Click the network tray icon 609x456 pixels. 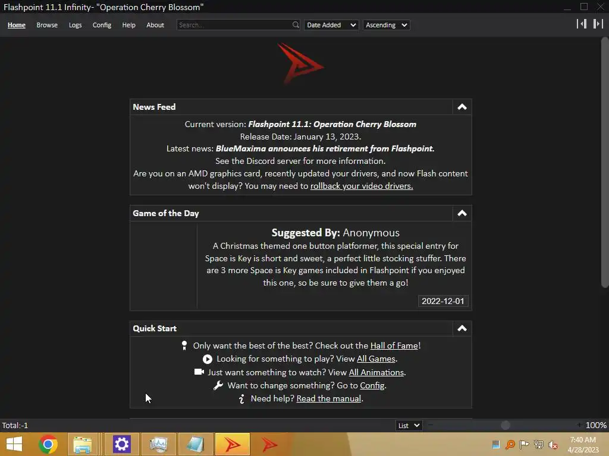pyautogui.click(x=539, y=444)
